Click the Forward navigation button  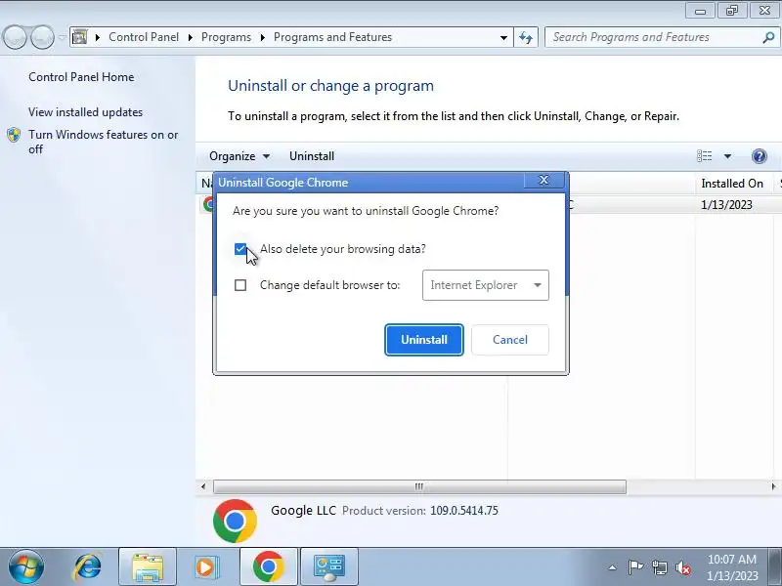click(x=43, y=37)
